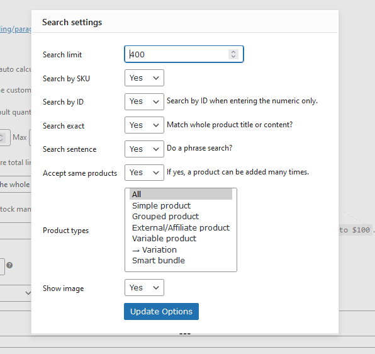375x354 pixels.
Task: Click the Search limit stepper arrows
Action: point(233,54)
